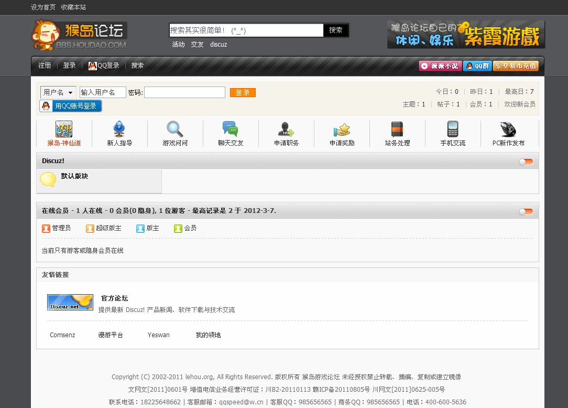Viewport: 568px width, 408px height.
Task: Click the 今日: 0 statistic
Action: 446,91
